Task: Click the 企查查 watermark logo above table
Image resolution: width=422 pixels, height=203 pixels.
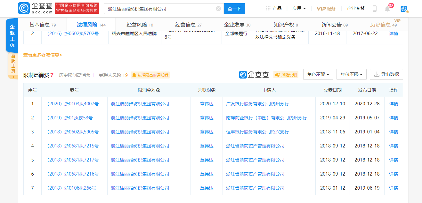Action: [254, 75]
